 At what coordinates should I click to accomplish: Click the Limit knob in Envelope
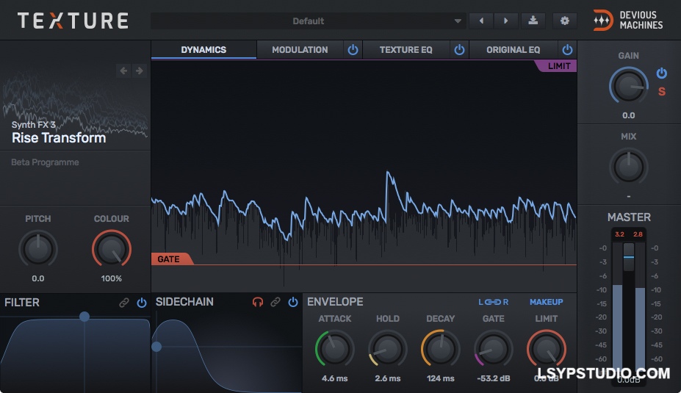(x=547, y=349)
